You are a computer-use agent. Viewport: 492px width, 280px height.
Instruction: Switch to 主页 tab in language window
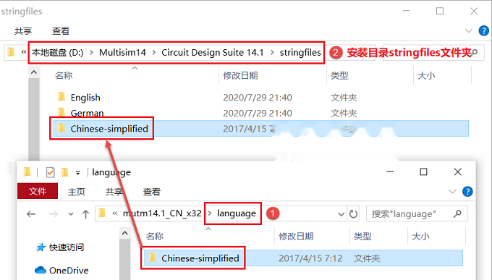pyautogui.click(x=76, y=192)
